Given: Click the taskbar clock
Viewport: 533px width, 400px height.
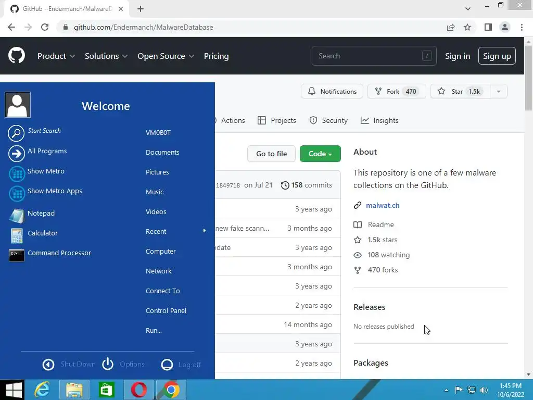Looking at the screenshot, I should pos(511,390).
